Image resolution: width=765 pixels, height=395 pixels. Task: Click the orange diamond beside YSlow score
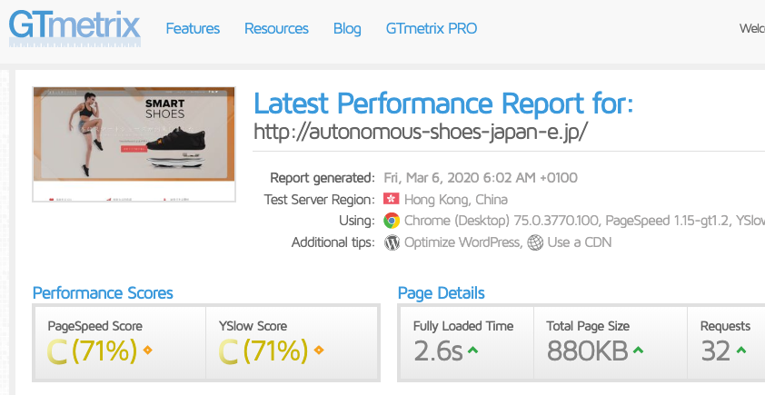tap(319, 350)
